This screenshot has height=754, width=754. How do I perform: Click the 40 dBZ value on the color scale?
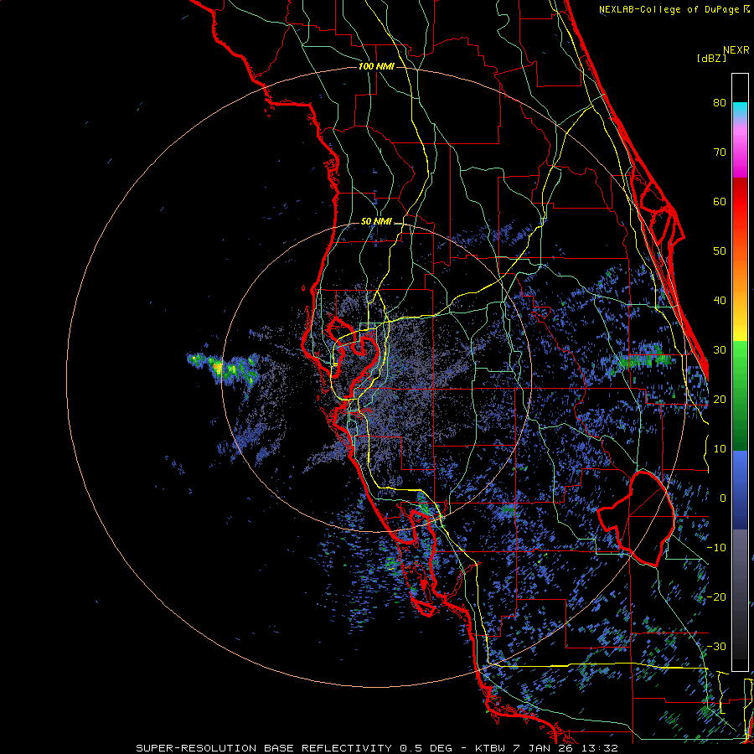(720, 301)
